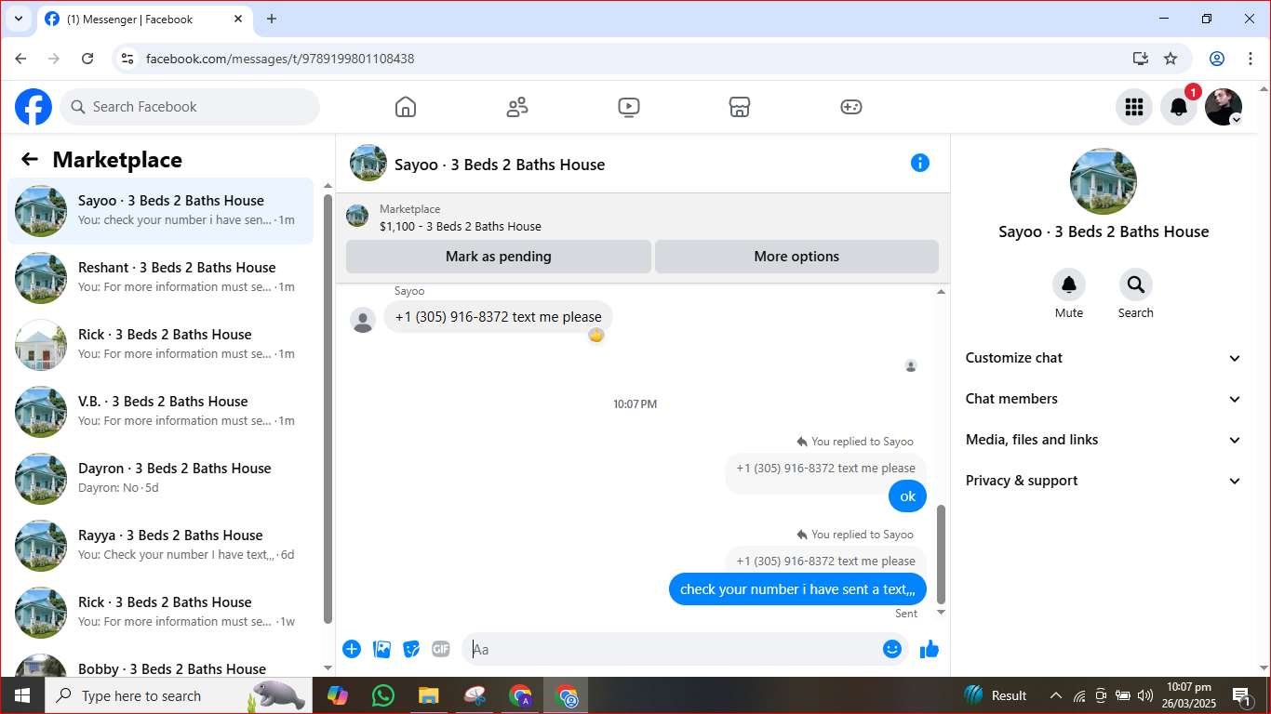Viewport: 1271px width, 714px height.
Task: Open Sayoo conversation in list
Action: pos(161,211)
